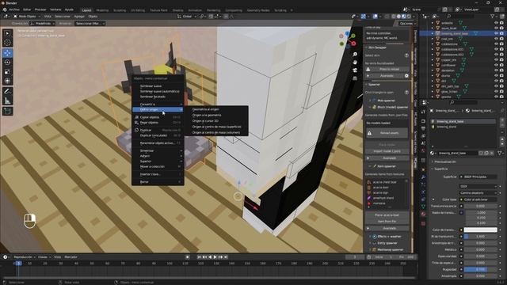Screen dimensions: 507x285
Task: Activate the Transform tool
Action: pos(7,81)
